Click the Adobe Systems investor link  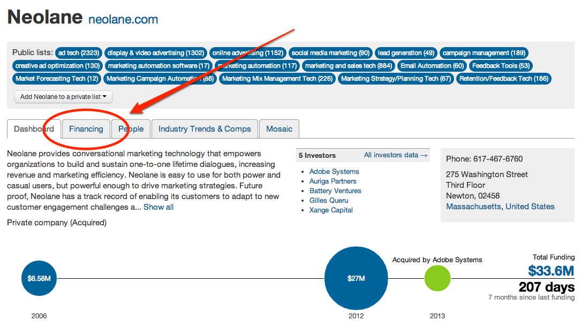(x=334, y=172)
